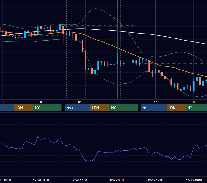Click the large red candle touching the orange line

pyautogui.click(x=149, y=66)
